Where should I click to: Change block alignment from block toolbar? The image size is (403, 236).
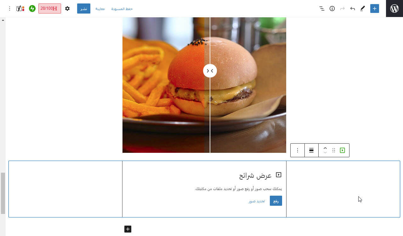point(311,150)
